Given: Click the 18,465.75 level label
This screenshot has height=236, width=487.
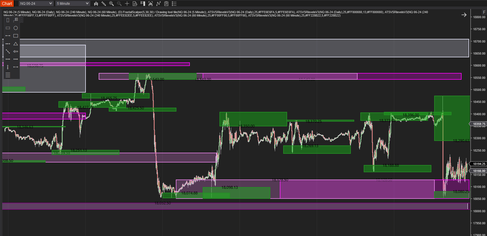Looking at the screenshot, I should coord(109,98).
